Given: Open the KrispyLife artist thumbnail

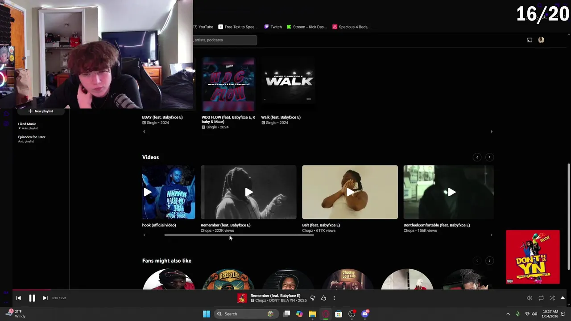Looking at the screenshot, I should 228,279.
